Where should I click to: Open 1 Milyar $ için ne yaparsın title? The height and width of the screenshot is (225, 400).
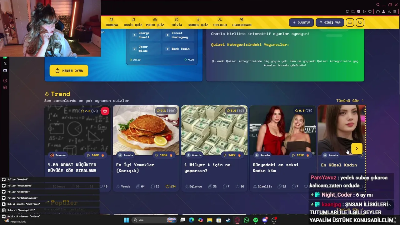[207, 168]
